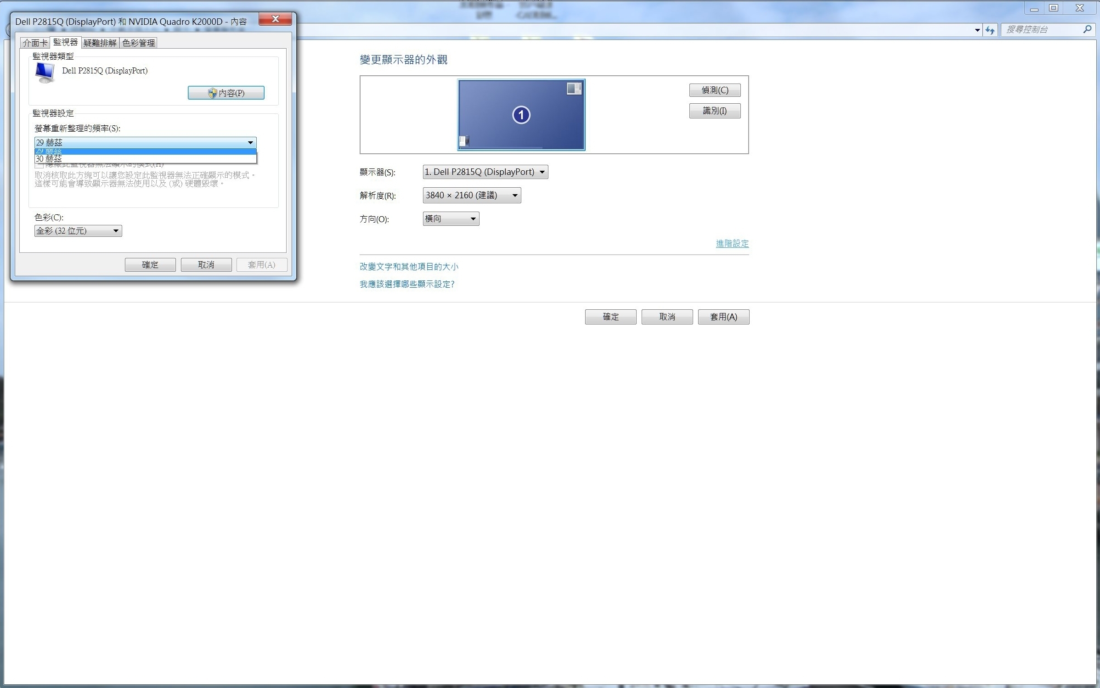
Task: Minimize the control panel window
Action: point(1034,8)
